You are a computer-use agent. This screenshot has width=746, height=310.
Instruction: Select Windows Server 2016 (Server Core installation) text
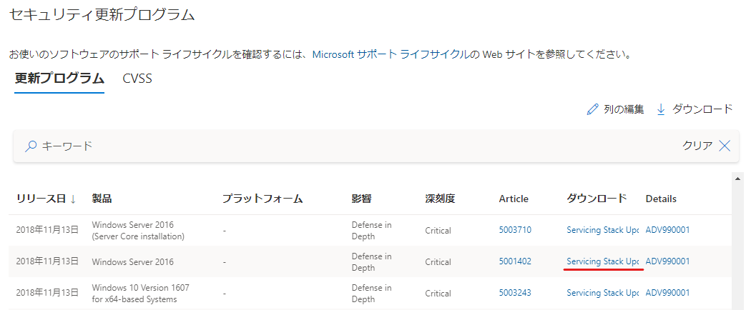(138, 230)
